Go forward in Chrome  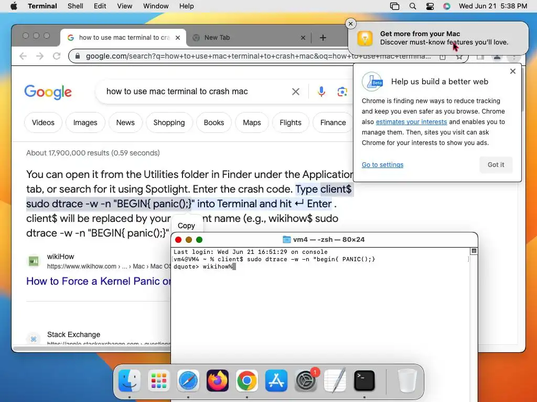(x=40, y=56)
